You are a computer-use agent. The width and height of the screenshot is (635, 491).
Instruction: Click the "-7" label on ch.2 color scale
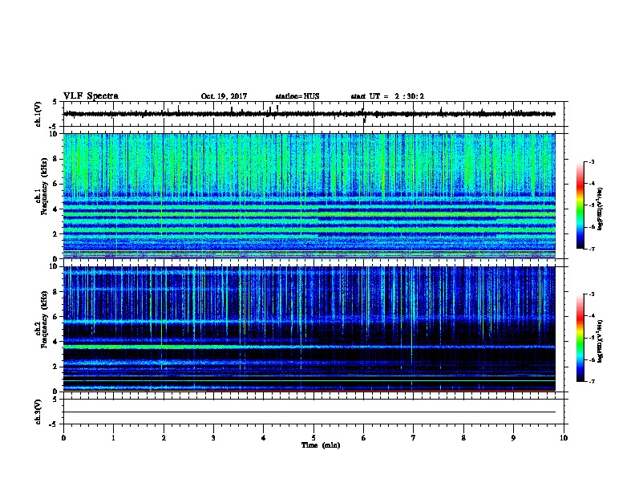(x=592, y=381)
